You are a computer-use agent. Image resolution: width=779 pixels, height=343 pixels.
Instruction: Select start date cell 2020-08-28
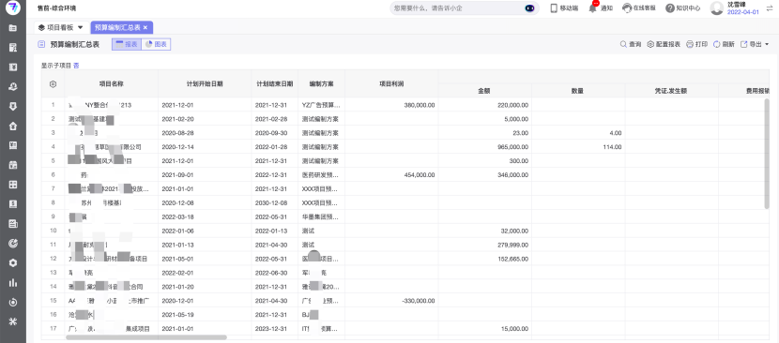205,133
